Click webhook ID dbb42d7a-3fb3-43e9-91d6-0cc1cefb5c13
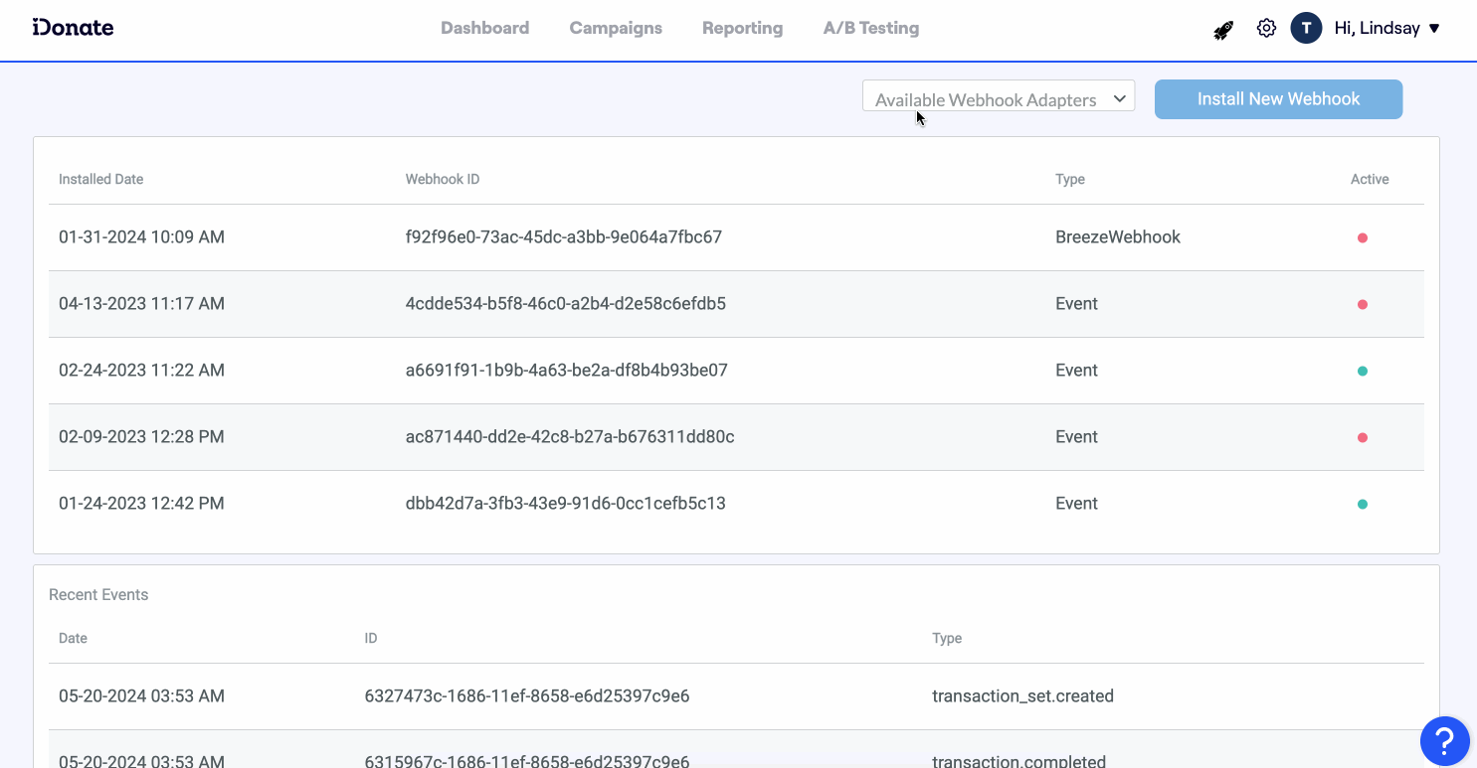This screenshot has height=768, width=1477. (567, 503)
